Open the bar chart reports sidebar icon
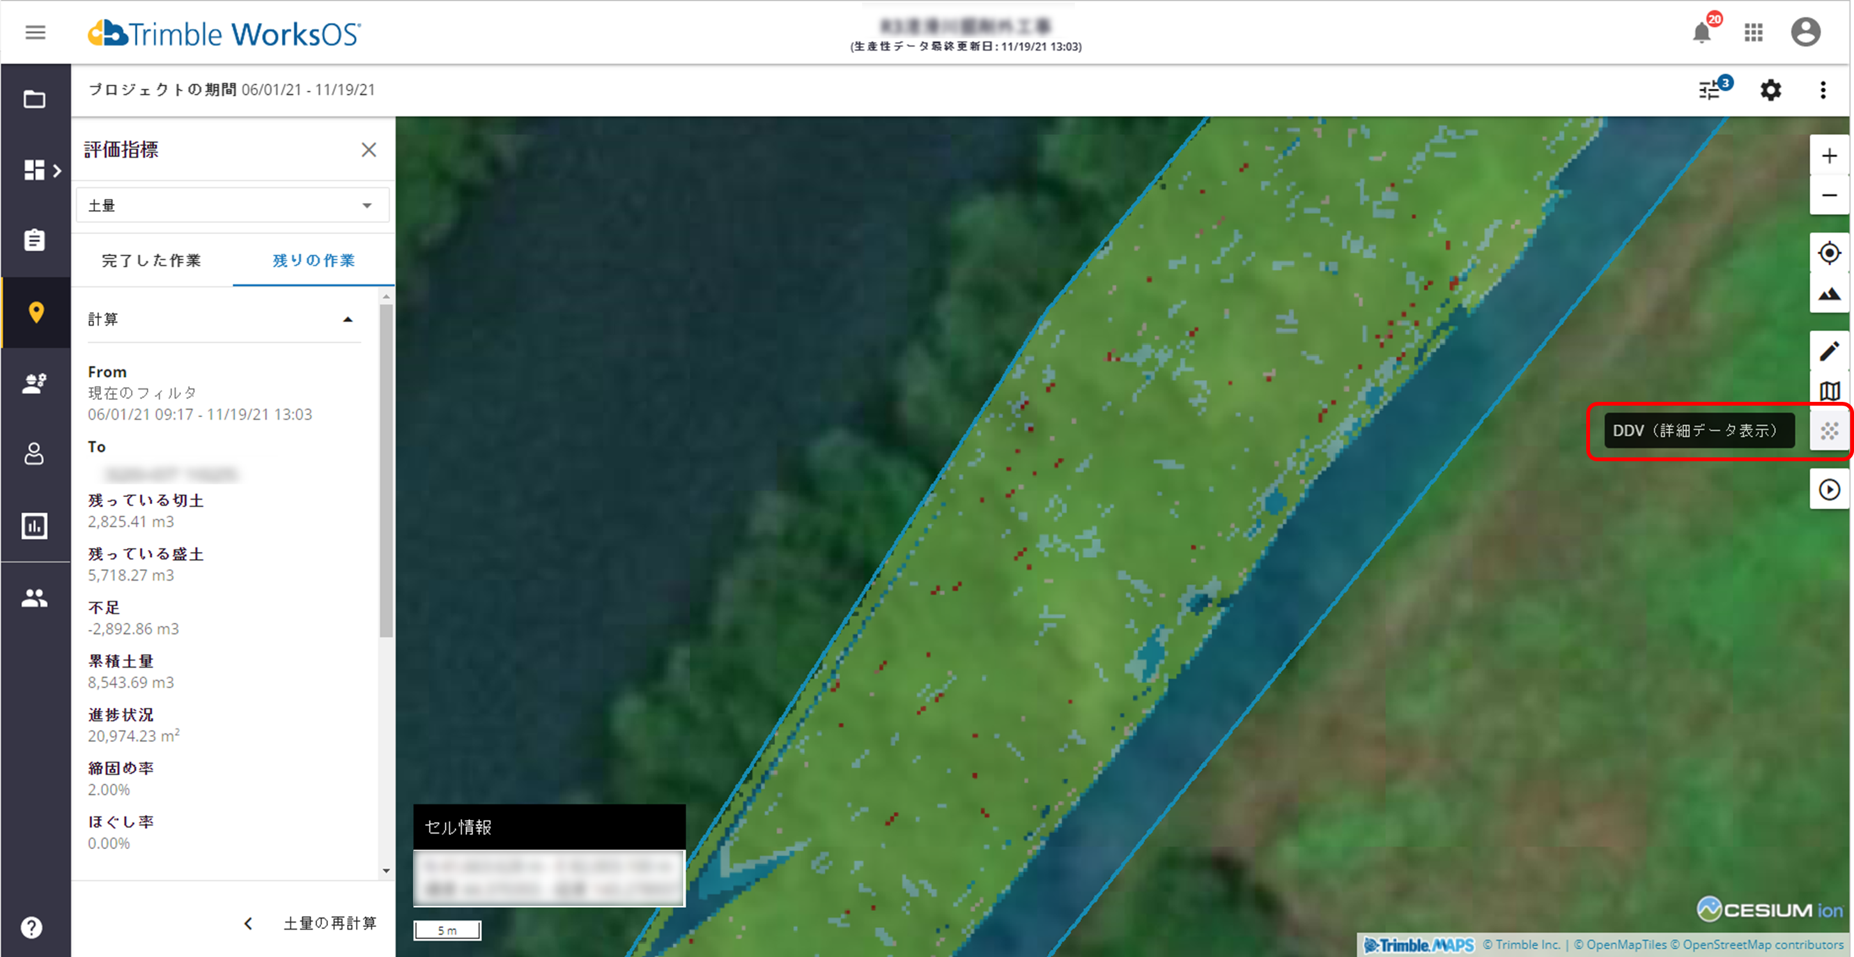Viewport: 1854px width, 957px height. click(35, 526)
